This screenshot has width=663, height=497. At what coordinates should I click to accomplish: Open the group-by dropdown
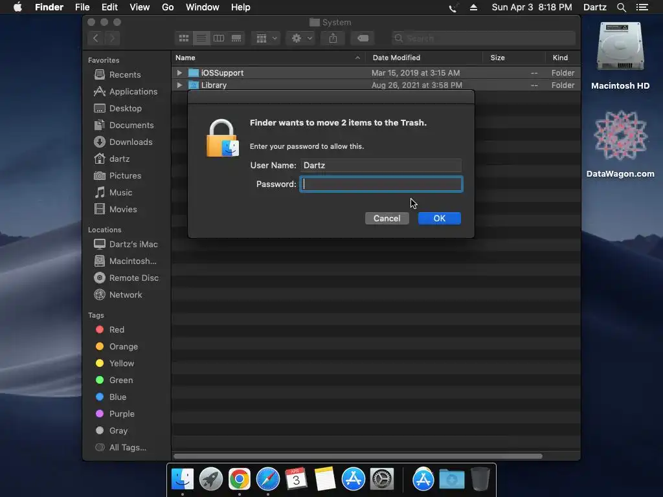(266, 38)
